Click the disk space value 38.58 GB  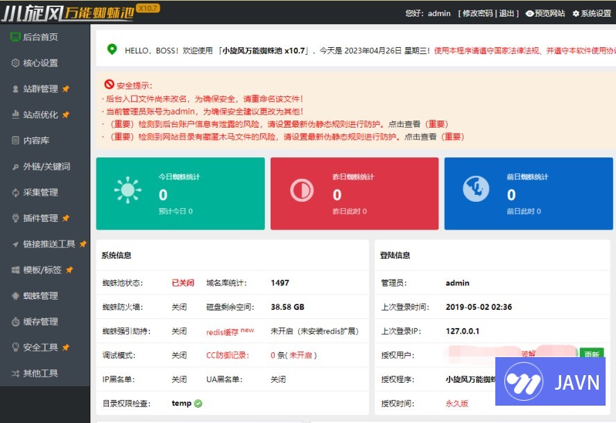[287, 307]
